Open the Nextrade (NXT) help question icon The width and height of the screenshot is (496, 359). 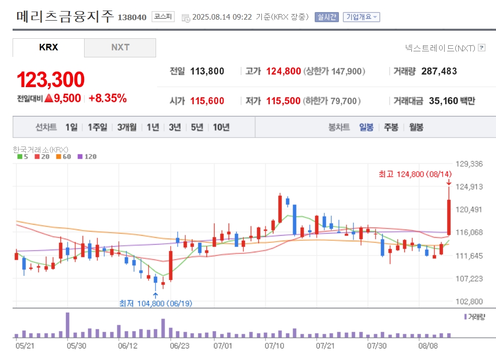coord(481,48)
